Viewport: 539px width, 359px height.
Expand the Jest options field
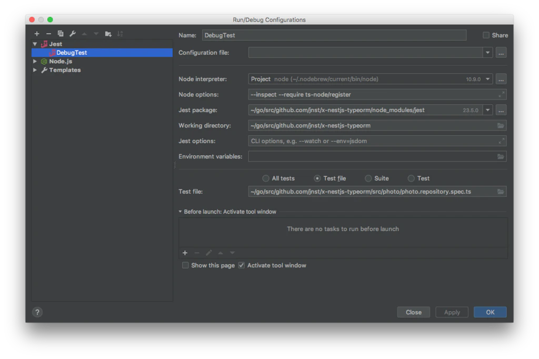pos(502,141)
